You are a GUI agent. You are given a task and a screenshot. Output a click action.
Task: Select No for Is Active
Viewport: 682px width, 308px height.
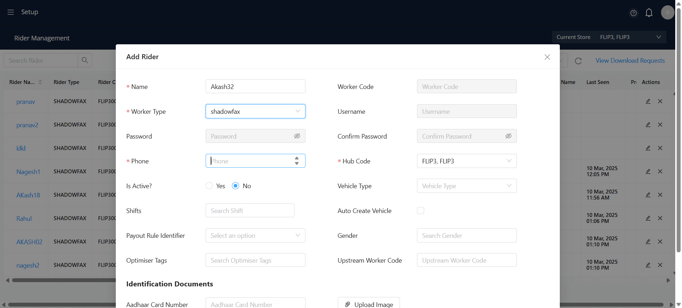click(236, 186)
